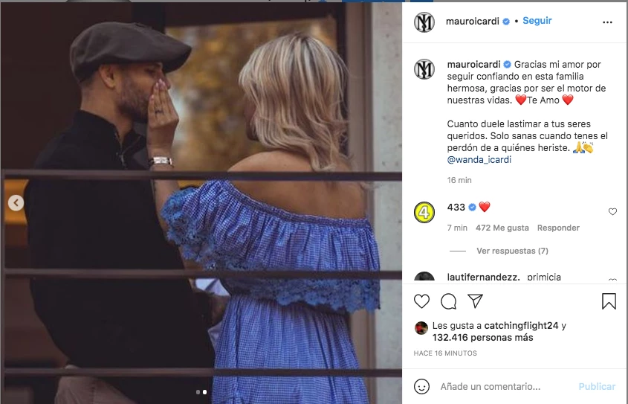Click Responder under the 433 comment
The width and height of the screenshot is (628, 404).
click(x=558, y=228)
